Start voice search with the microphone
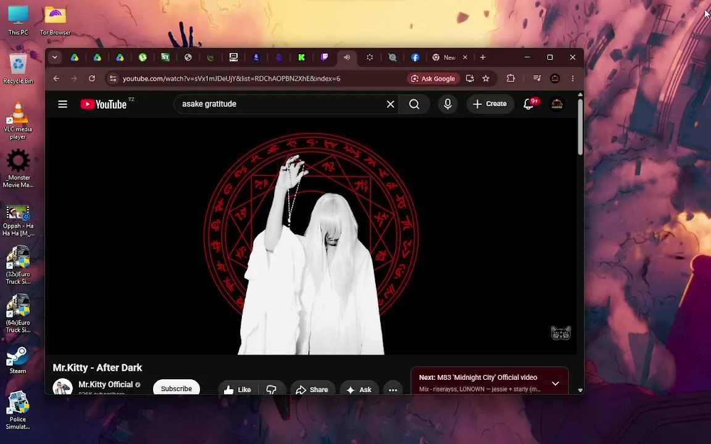The image size is (711, 444). 447,104
